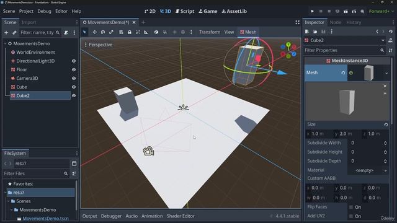Collapse the MovementsDemo folder in FileSystem
This screenshot has width=397, height=223.
11,210
